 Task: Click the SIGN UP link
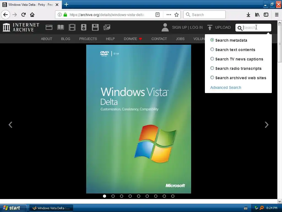pyautogui.click(x=180, y=27)
